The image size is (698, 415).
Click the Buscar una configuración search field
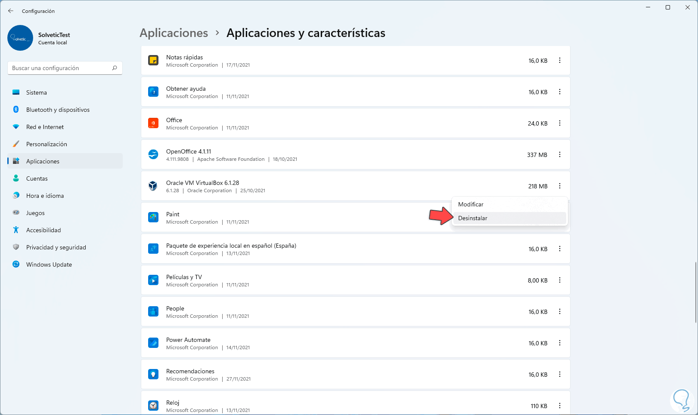60,68
